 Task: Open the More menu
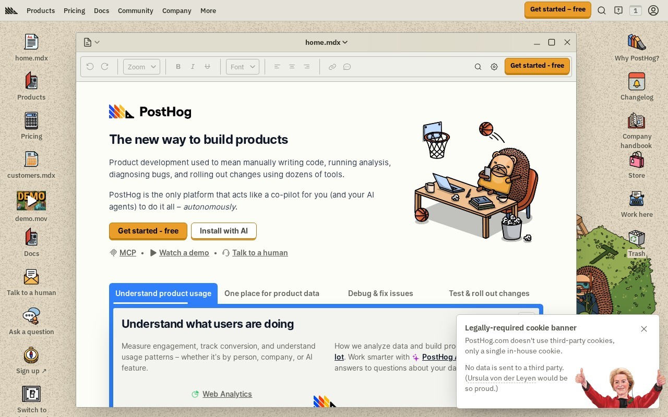click(x=208, y=10)
